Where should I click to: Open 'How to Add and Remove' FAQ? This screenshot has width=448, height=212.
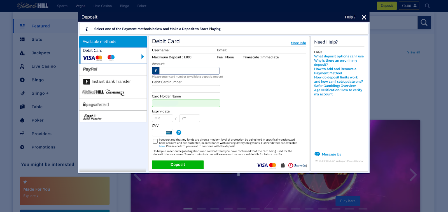(335, 71)
